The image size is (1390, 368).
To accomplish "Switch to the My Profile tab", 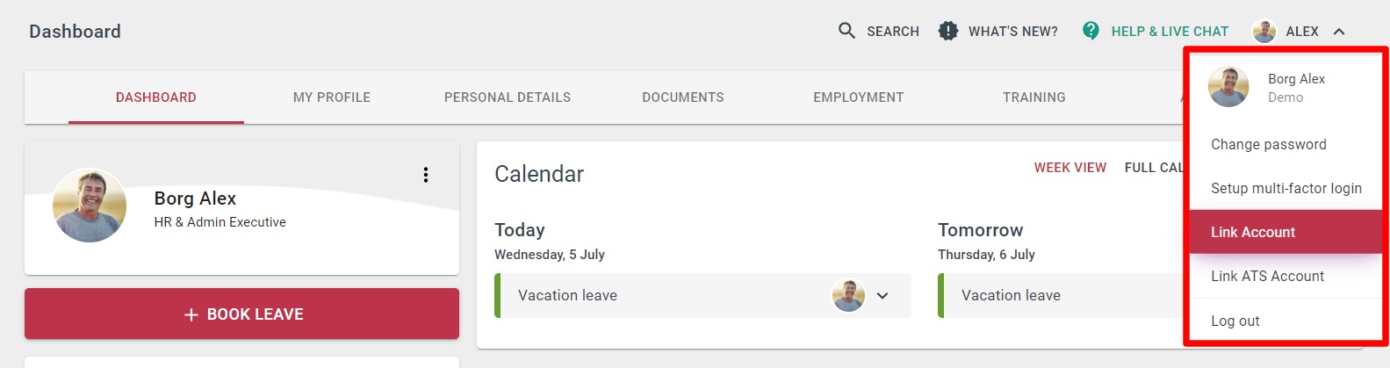I will point(332,97).
